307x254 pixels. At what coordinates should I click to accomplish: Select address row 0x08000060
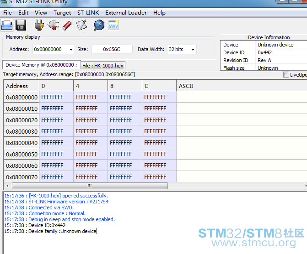click(x=22, y=166)
